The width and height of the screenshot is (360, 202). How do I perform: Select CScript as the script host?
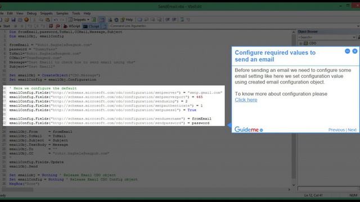pos(91,26)
